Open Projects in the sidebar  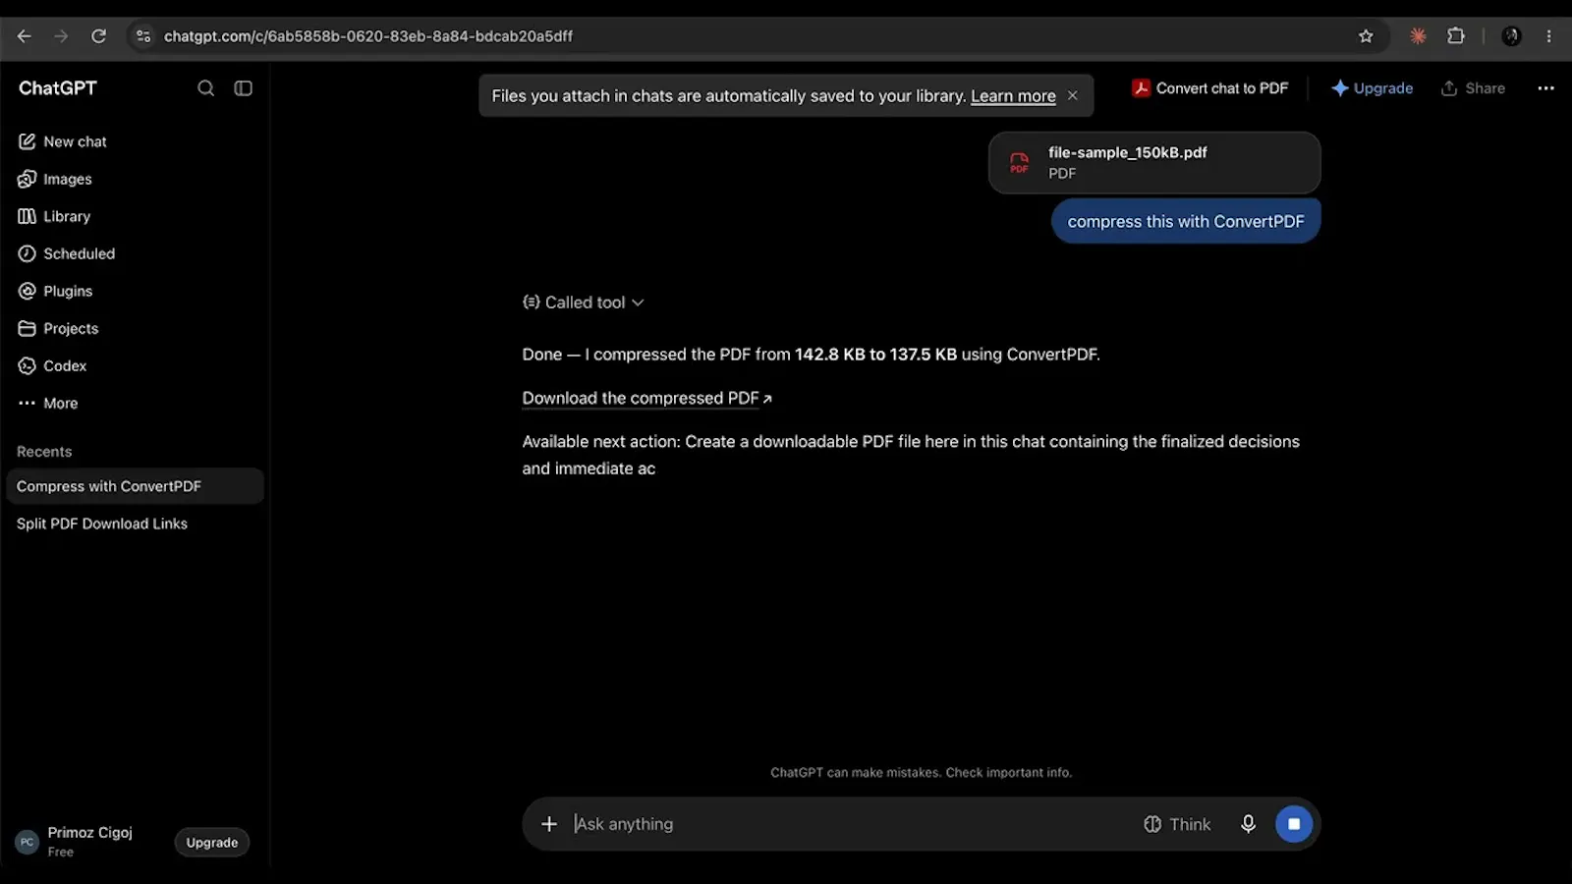point(58,328)
